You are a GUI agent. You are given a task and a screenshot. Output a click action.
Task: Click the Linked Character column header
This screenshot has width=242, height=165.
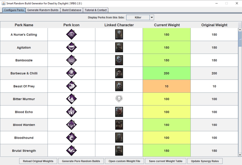(x=119, y=25)
